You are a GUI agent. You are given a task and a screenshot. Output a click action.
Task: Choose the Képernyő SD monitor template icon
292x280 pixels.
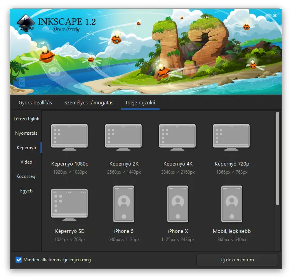pos(70,204)
